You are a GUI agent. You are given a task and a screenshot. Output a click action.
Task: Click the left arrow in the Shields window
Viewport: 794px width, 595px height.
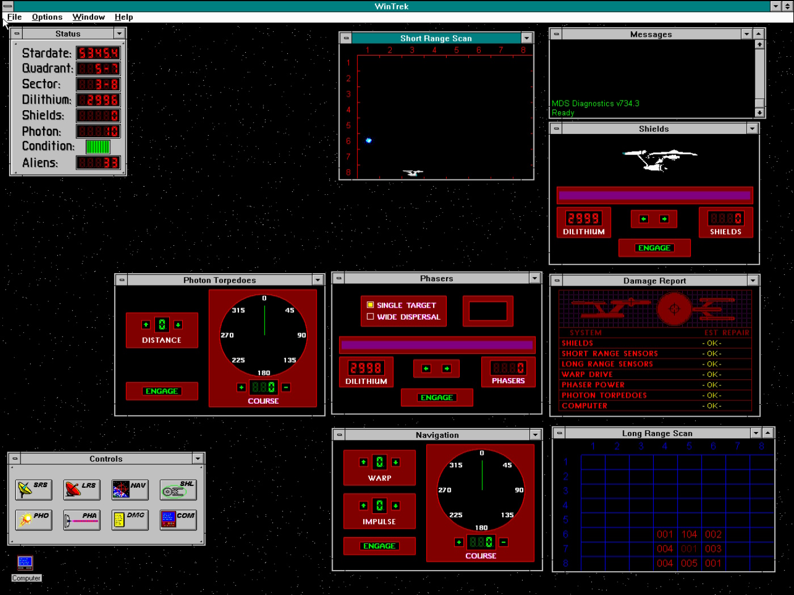coord(644,219)
